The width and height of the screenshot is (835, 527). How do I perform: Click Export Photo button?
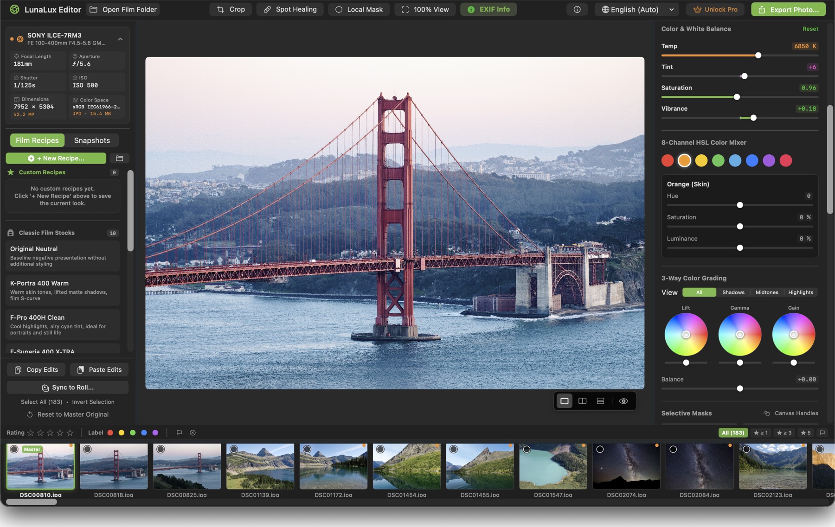[788, 9]
